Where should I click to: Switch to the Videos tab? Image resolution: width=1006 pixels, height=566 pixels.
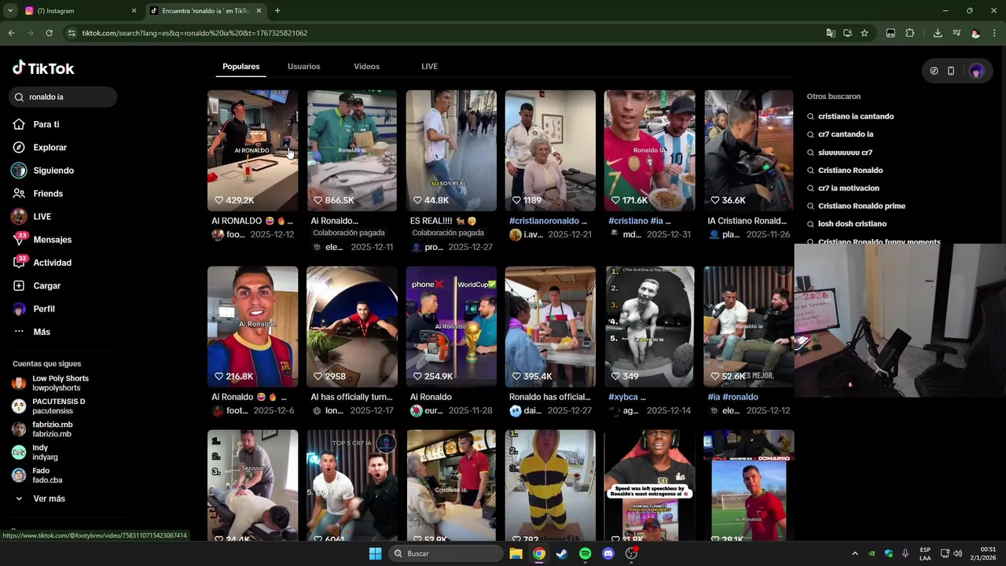[x=366, y=67]
